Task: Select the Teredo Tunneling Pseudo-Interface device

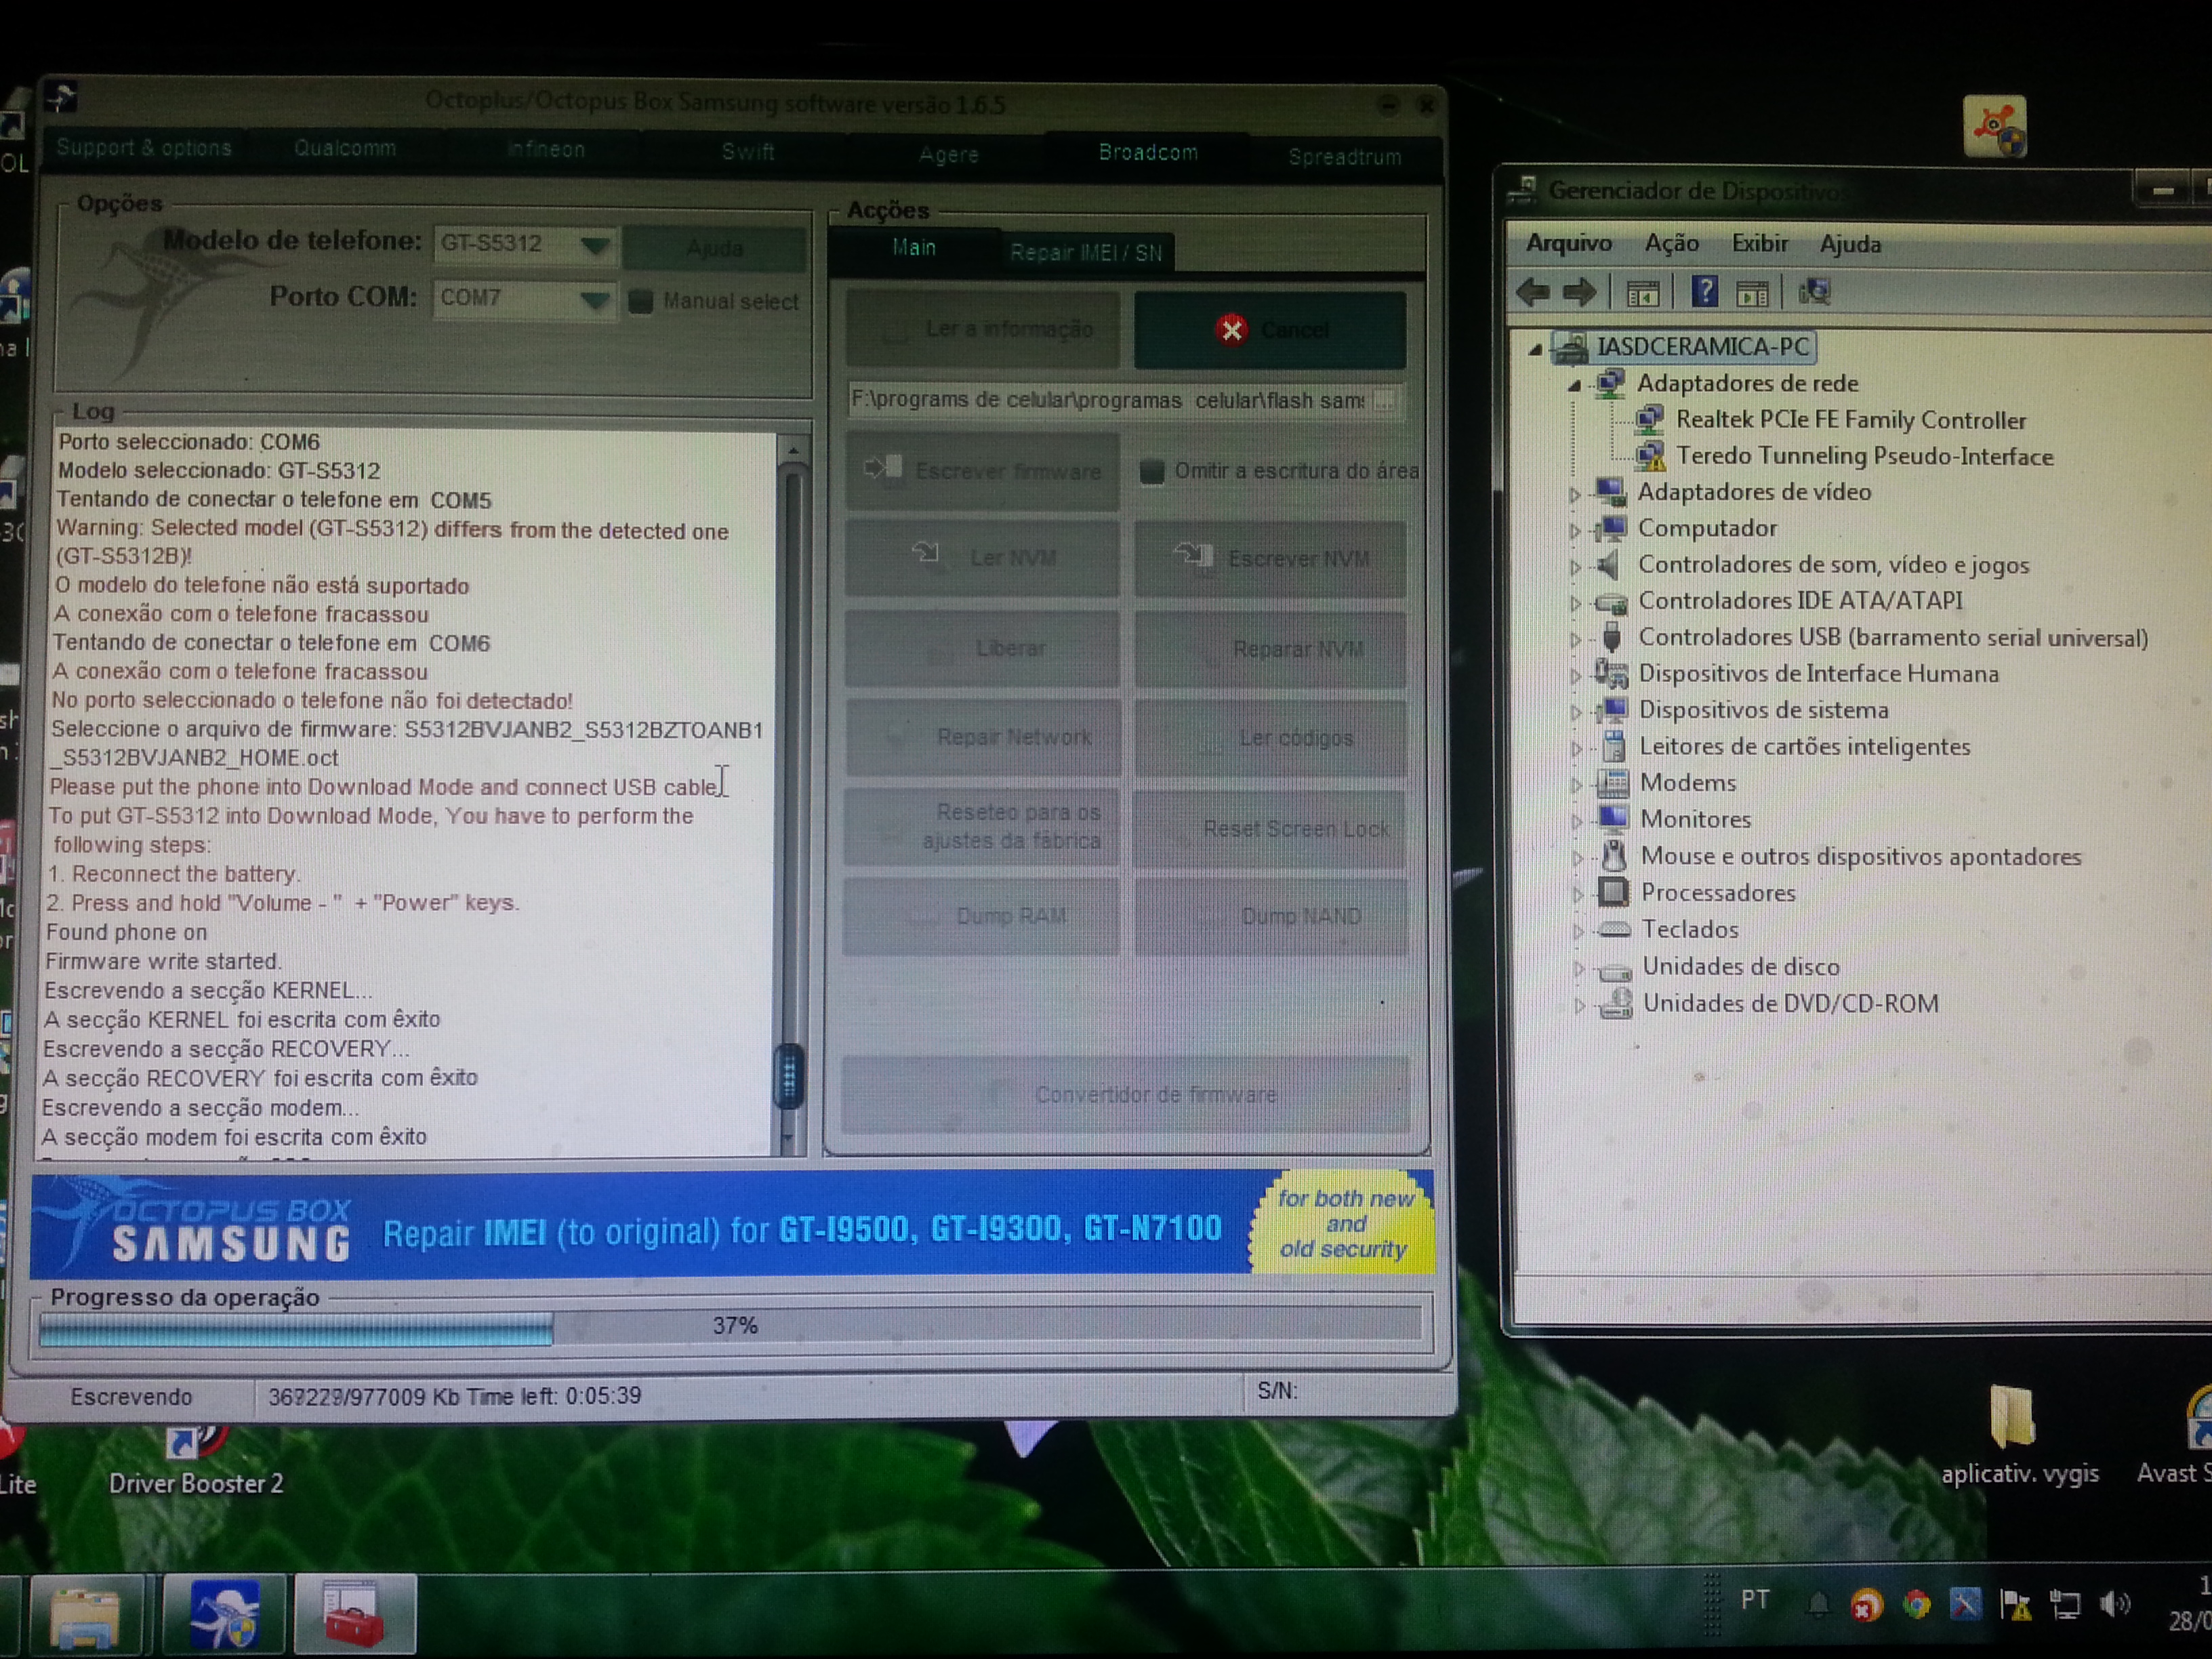Action: pyautogui.click(x=1864, y=457)
